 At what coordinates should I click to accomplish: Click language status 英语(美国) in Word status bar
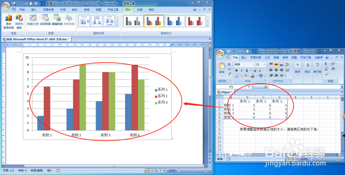point(37,171)
